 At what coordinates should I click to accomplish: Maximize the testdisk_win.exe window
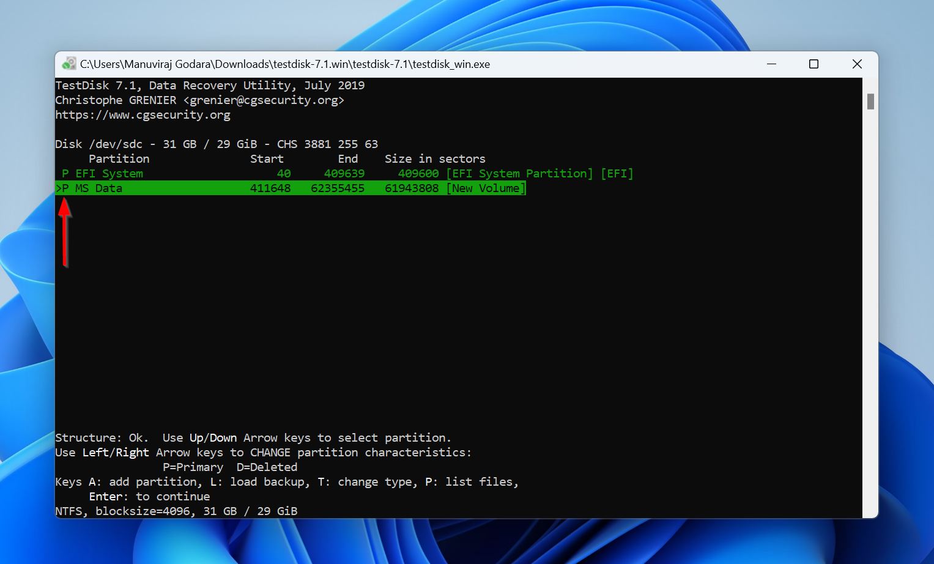[814, 64]
